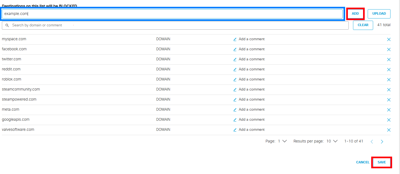Screen dimensions: 400x174
Task: Add a comment for googleapis.com
Action: [x=251, y=120]
